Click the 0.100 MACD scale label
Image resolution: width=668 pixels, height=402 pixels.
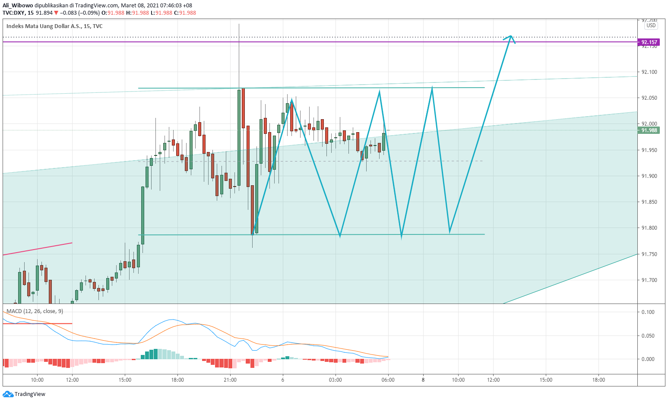point(648,312)
